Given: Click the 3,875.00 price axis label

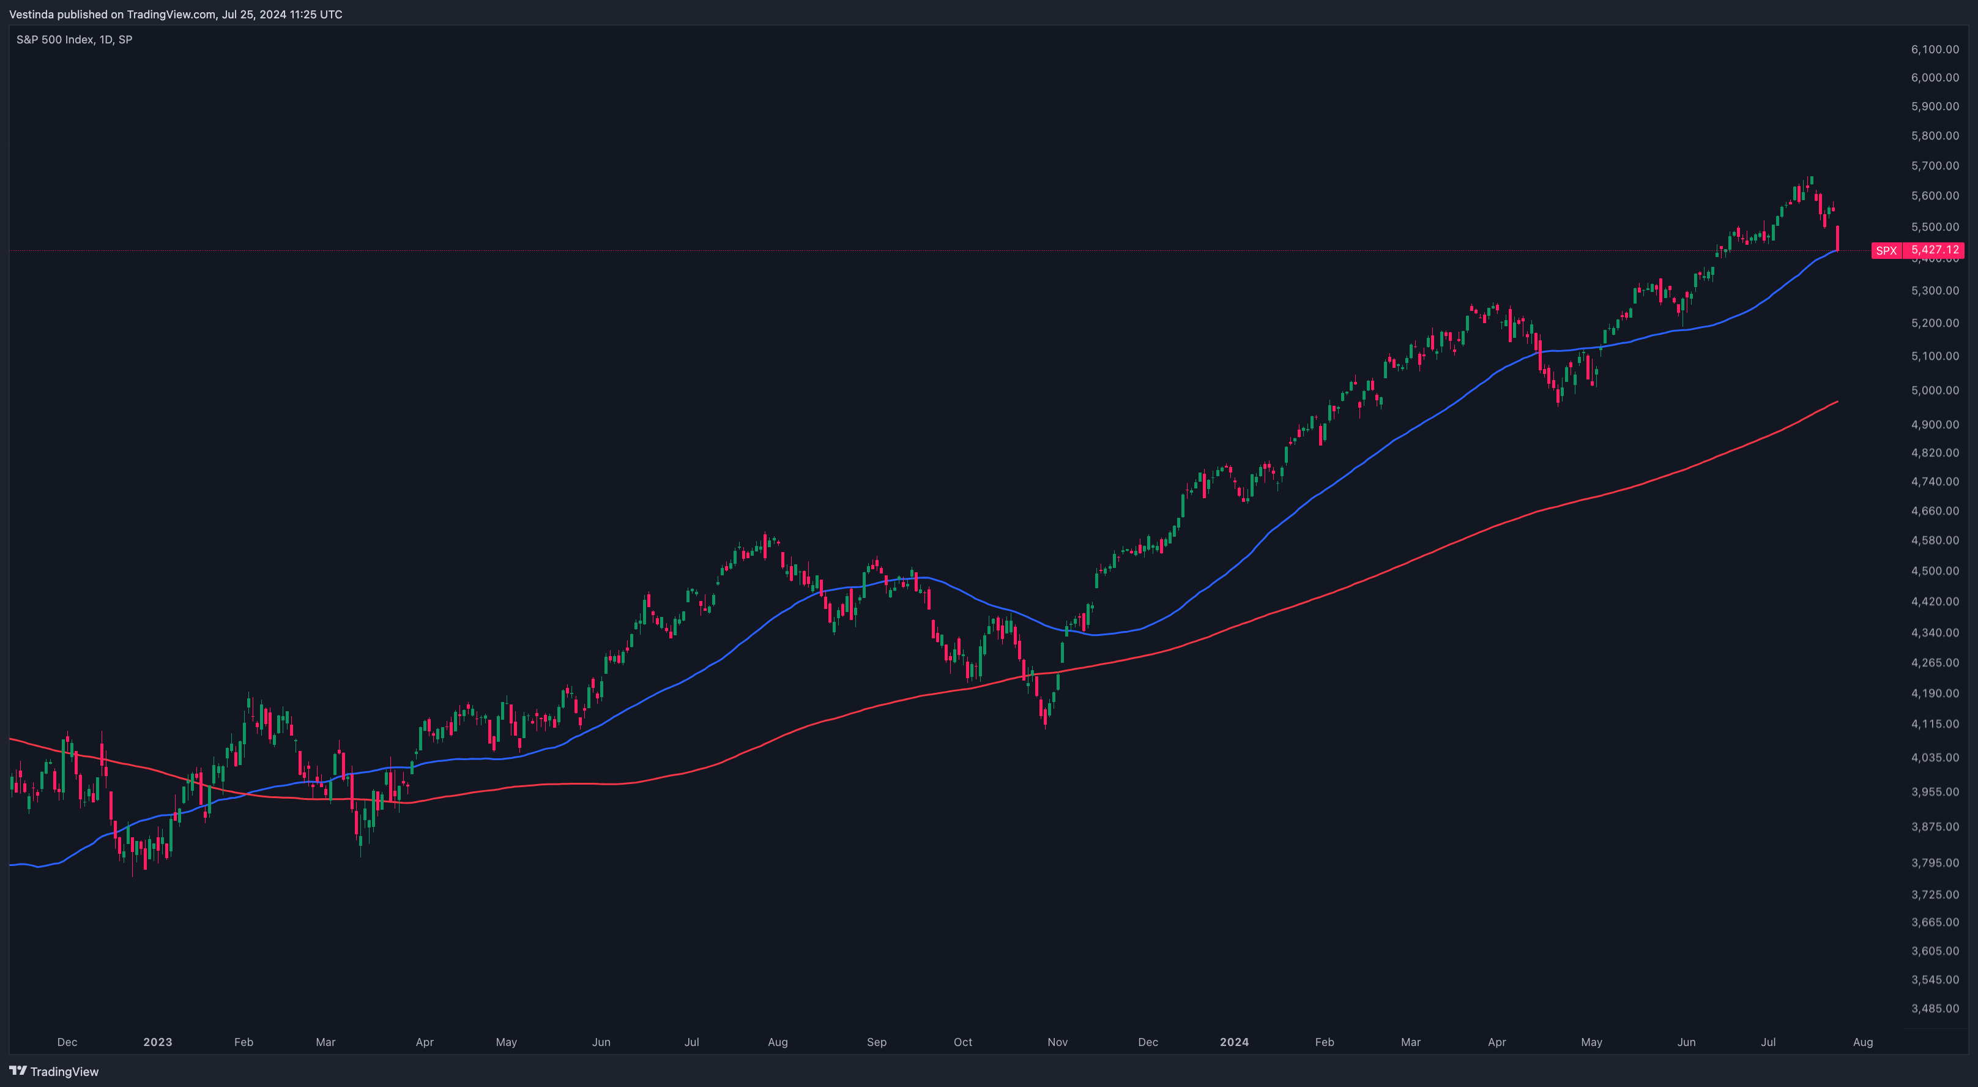Looking at the screenshot, I should pos(1934,827).
